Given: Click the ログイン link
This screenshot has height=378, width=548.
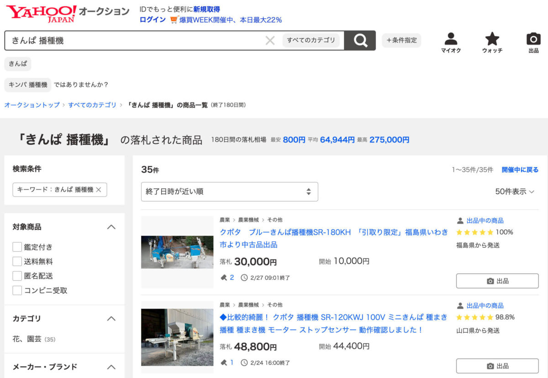Looking at the screenshot, I should click(x=152, y=20).
